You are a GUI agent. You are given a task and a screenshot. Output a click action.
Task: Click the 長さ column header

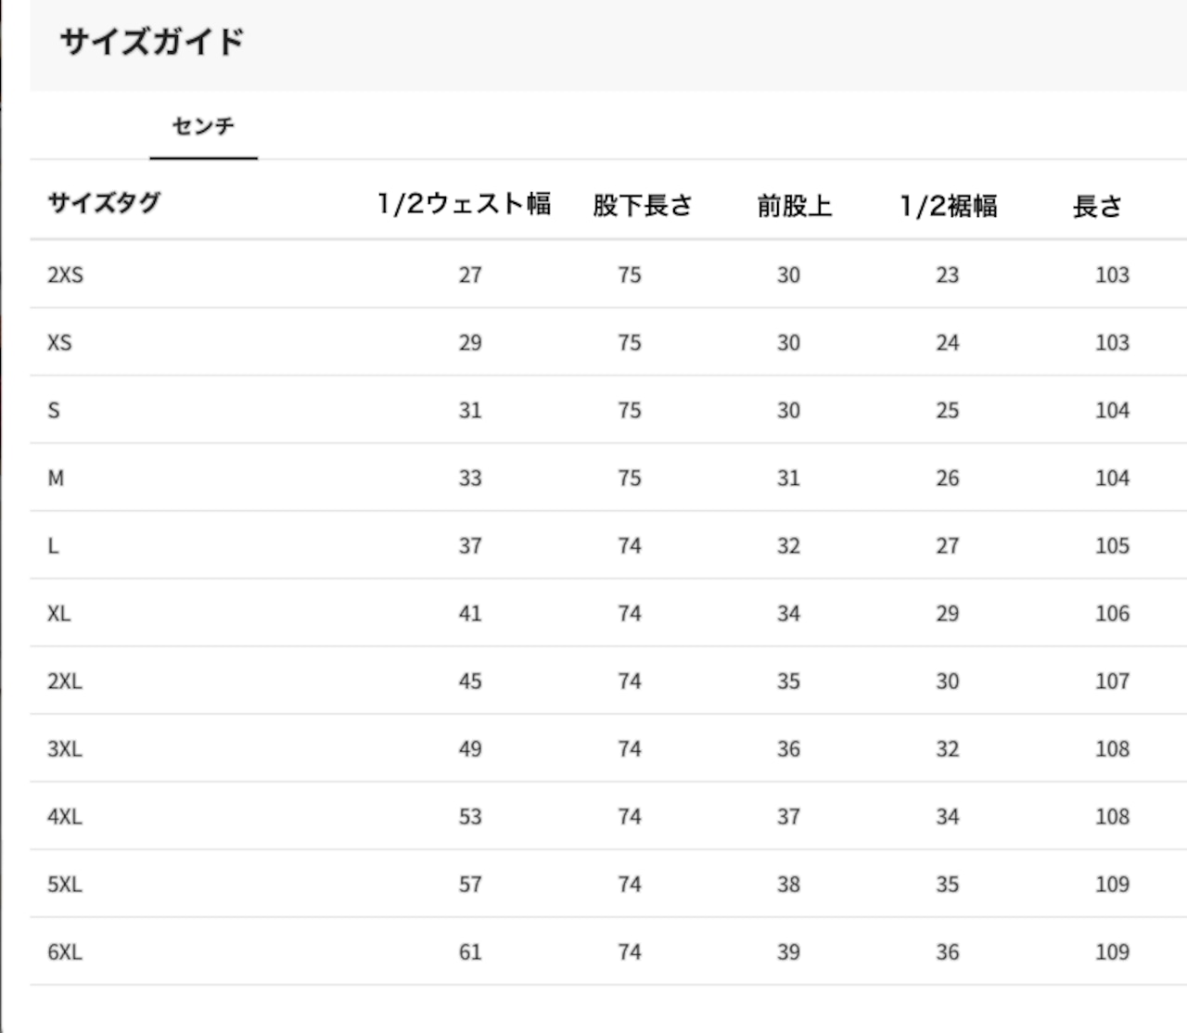pos(1098,206)
